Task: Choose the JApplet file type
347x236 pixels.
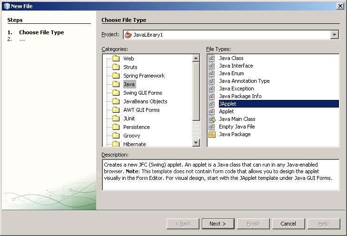Action: pyautogui.click(x=279, y=104)
